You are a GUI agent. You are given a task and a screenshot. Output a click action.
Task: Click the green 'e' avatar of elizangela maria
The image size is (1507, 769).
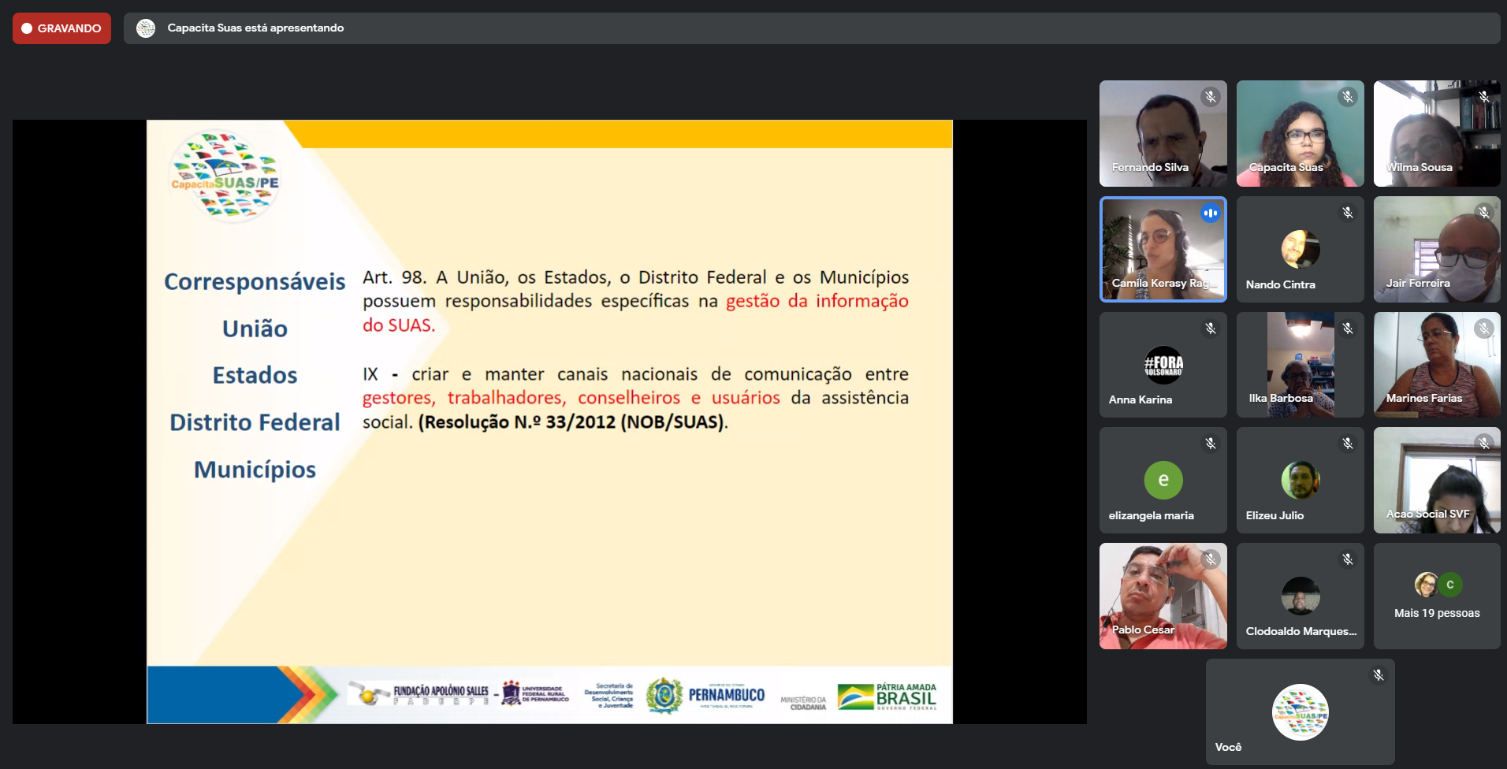1163,480
